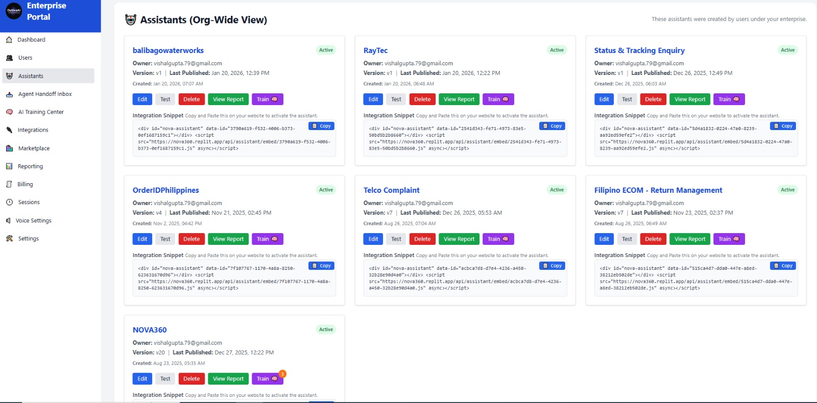The height and width of the screenshot is (403, 817).
Task: Open the NOVA360 assistant title
Action: click(150, 330)
